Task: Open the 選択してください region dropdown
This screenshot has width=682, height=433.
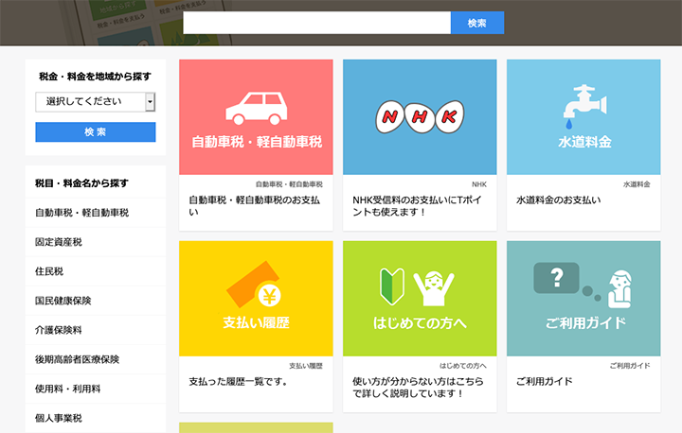Action: click(x=90, y=102)
